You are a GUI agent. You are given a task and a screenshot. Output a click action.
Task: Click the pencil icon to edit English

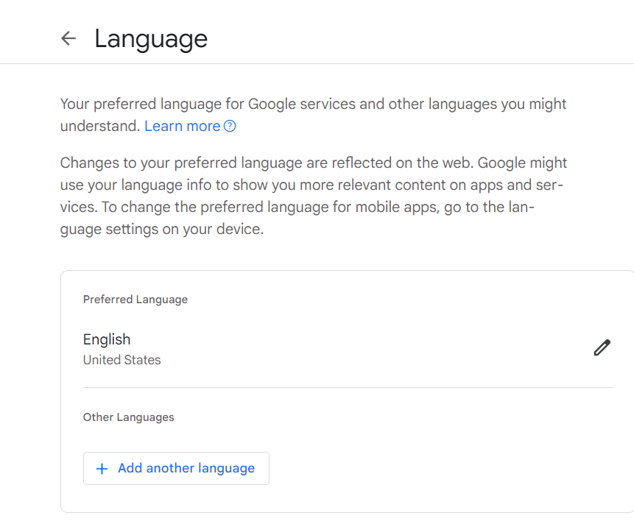[602, 347]
